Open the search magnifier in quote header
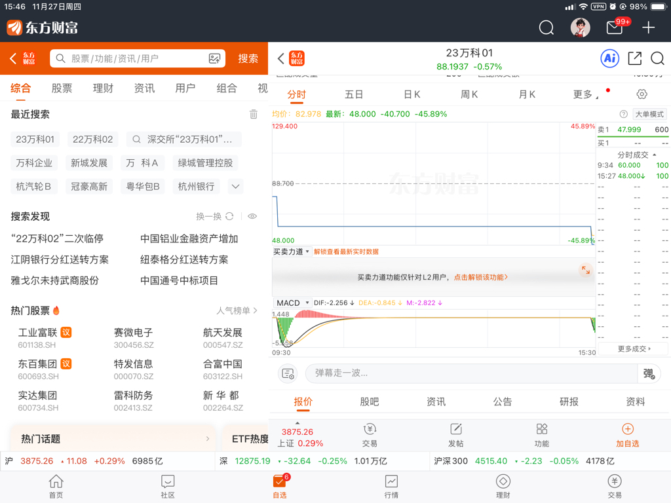Viewport: 671px width, 503px height. pyautogui.click(x=657, y=58)
